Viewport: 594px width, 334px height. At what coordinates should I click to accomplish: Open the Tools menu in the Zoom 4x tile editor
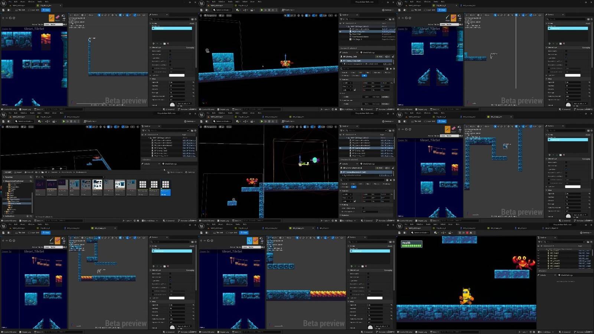pos(40,1)
